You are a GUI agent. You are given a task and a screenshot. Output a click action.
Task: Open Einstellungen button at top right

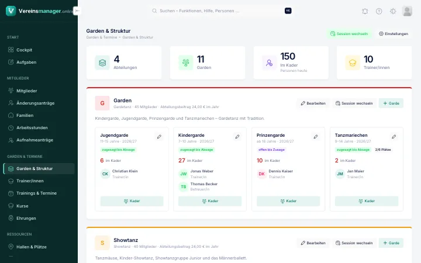(x=394, y=33)
